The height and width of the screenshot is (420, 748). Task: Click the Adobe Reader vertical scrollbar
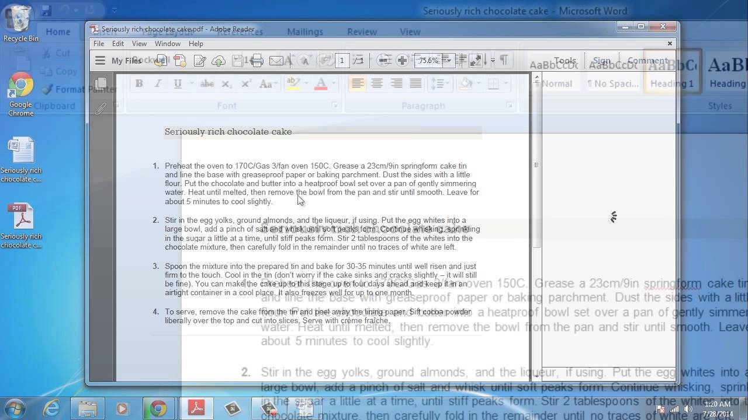coord(536,228)
